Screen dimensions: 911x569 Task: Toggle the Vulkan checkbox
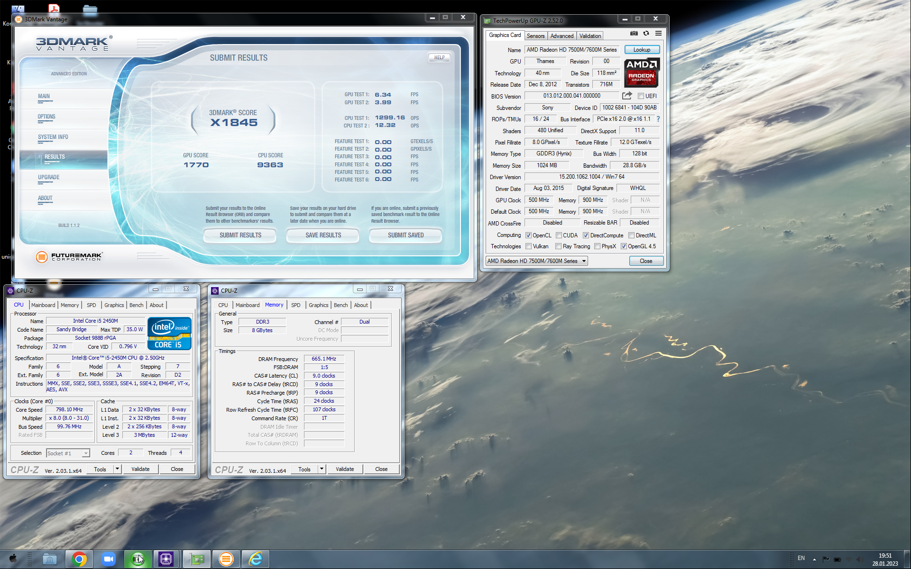pyautogui.click(x=528, y=246)
